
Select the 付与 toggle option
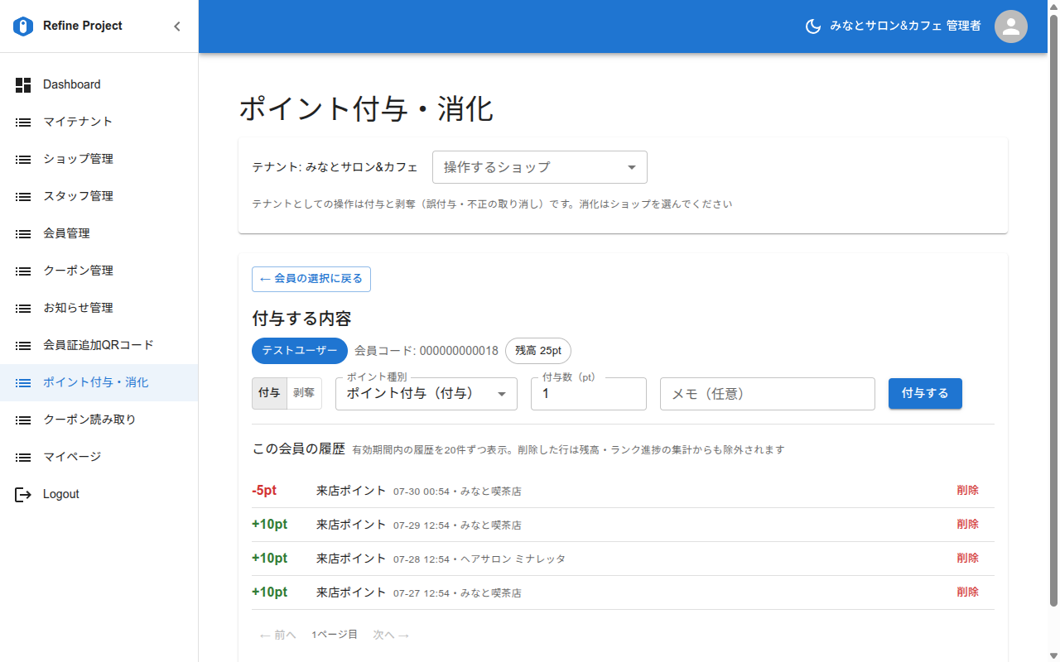[269, 393]
